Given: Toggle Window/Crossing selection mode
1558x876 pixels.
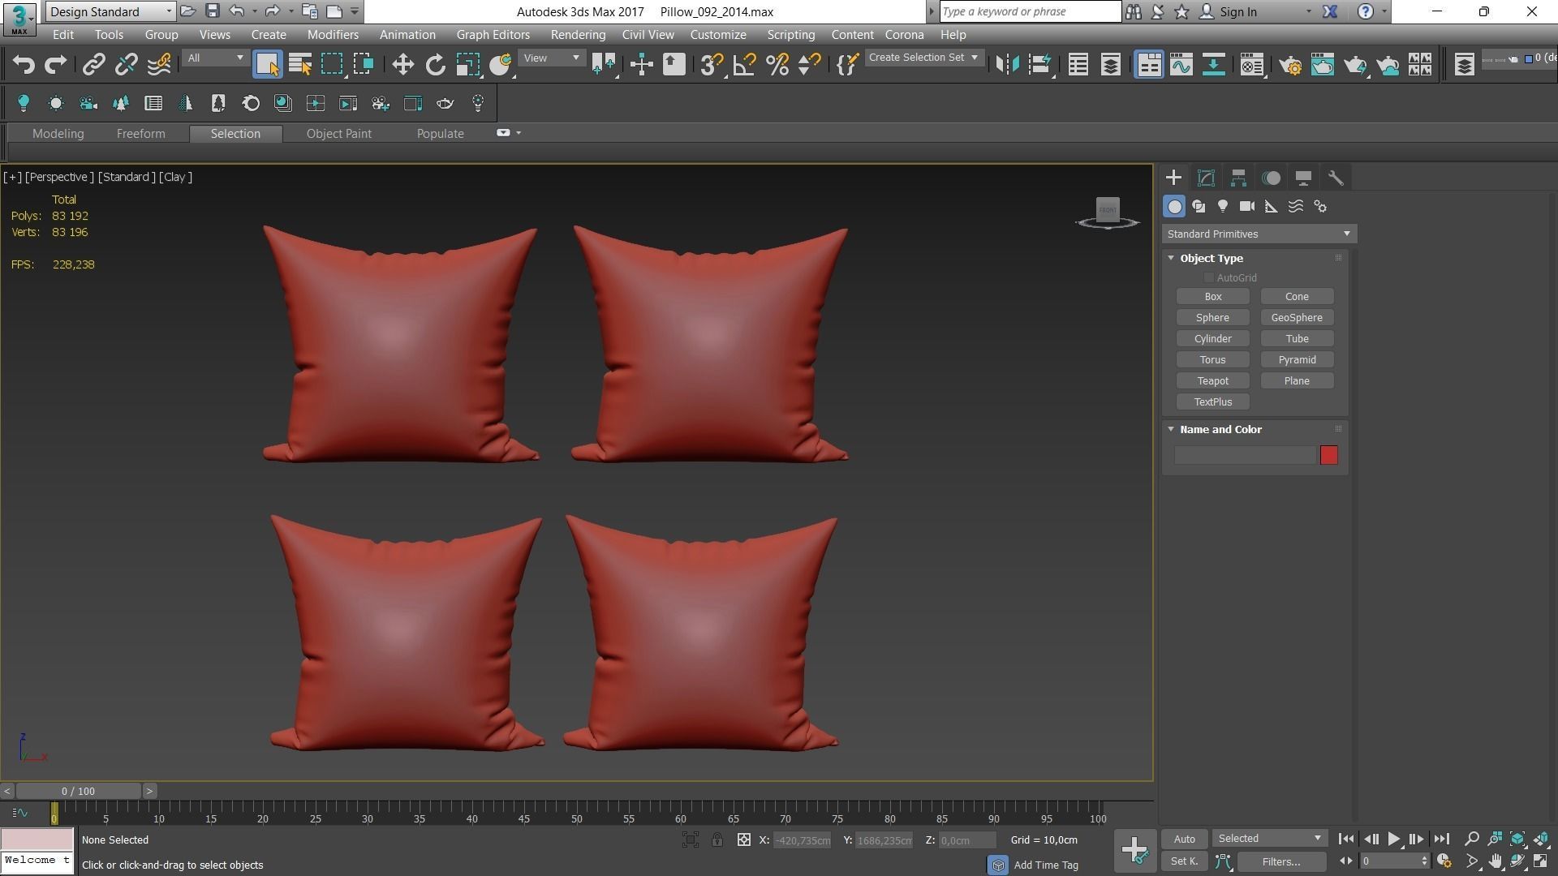Looking at the screenshot, I should coord(364,65).
